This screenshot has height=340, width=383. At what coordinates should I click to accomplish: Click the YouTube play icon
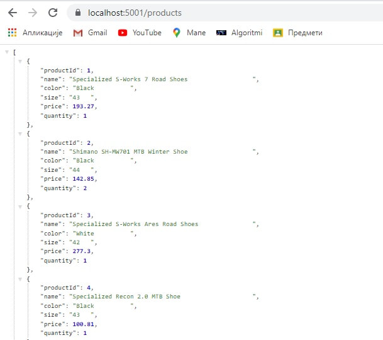click(x=123, y=33)
